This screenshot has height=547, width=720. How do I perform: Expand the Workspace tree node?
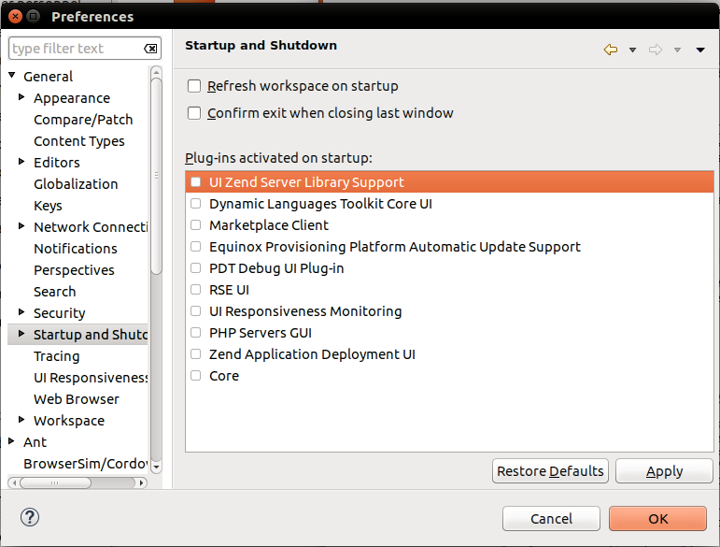[21, 419]
